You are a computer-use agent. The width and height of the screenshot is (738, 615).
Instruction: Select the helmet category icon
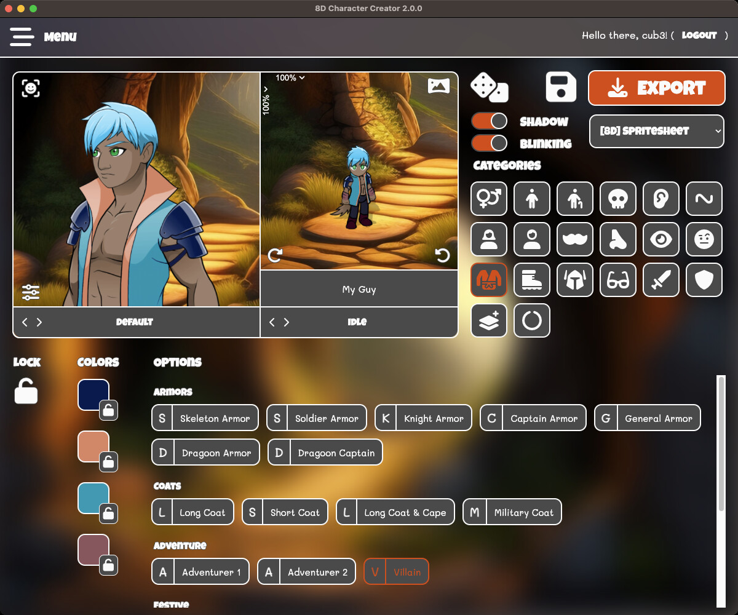[574, 280]
